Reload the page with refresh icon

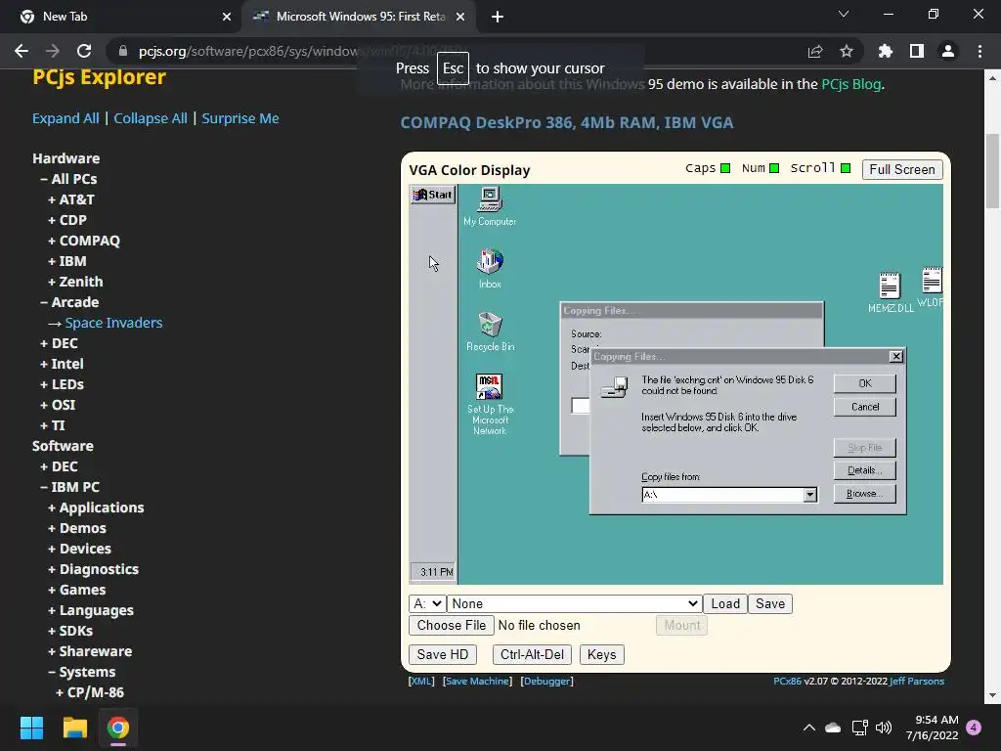(84, 51)
